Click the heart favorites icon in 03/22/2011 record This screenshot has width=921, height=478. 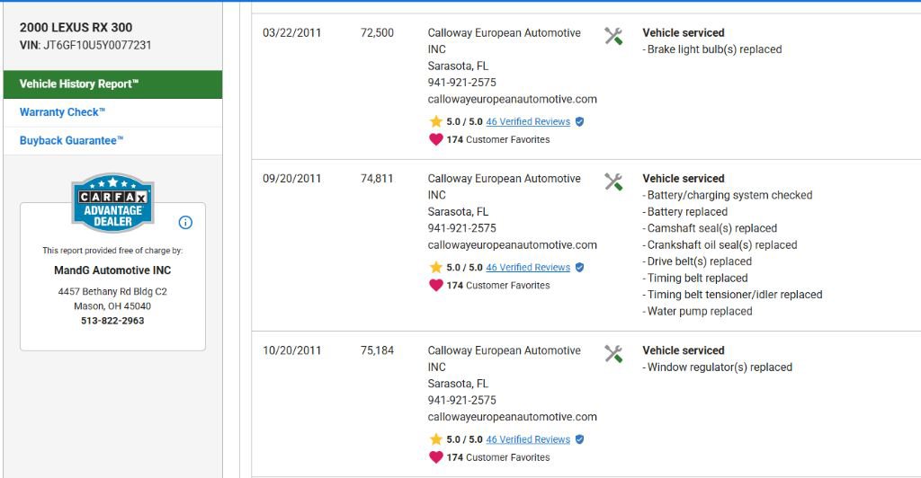click(x=436, y=139)
